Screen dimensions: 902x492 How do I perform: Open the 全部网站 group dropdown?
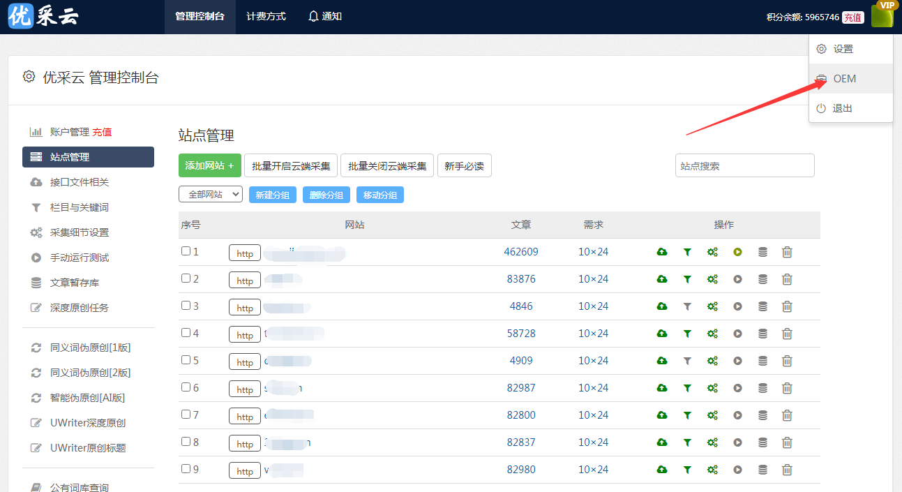click(x=211, y=195)
